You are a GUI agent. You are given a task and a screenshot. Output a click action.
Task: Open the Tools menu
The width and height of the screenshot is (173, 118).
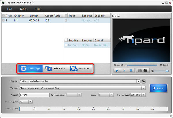tap(23, 9)
